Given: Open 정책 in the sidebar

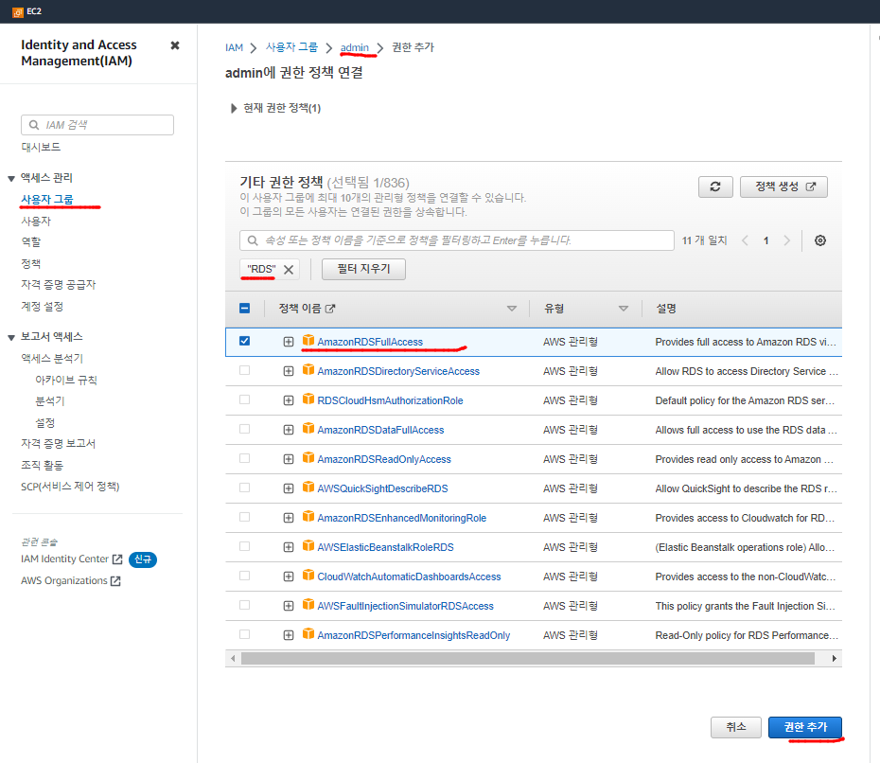Looking at the screenshot, I should 31,263.
